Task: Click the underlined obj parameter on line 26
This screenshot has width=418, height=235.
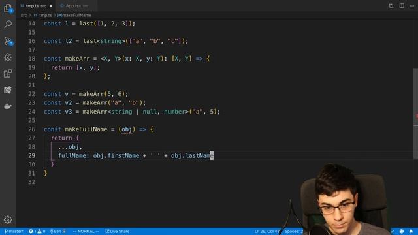Action: [127, 129]
